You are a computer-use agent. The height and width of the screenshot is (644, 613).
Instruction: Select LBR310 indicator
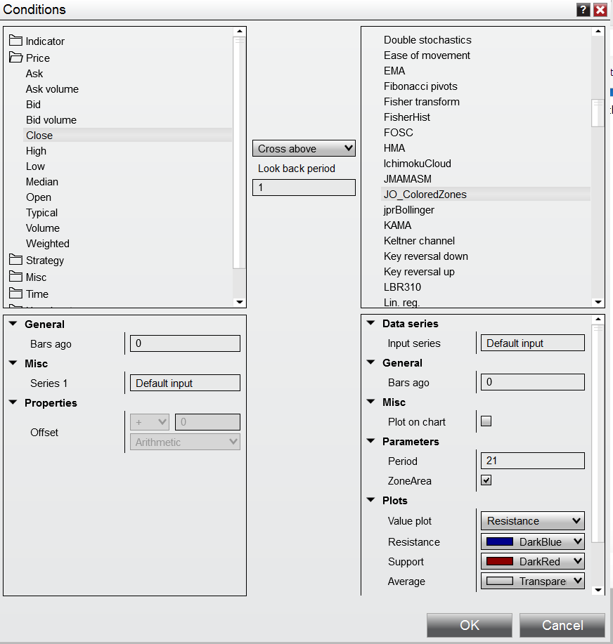(x=402, y=287)
